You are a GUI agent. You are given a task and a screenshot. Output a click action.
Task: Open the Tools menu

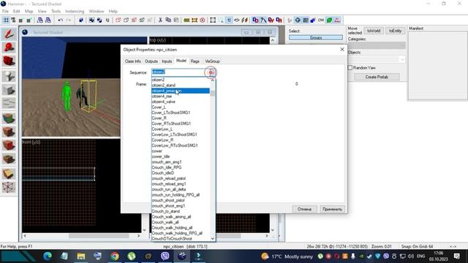56,12
